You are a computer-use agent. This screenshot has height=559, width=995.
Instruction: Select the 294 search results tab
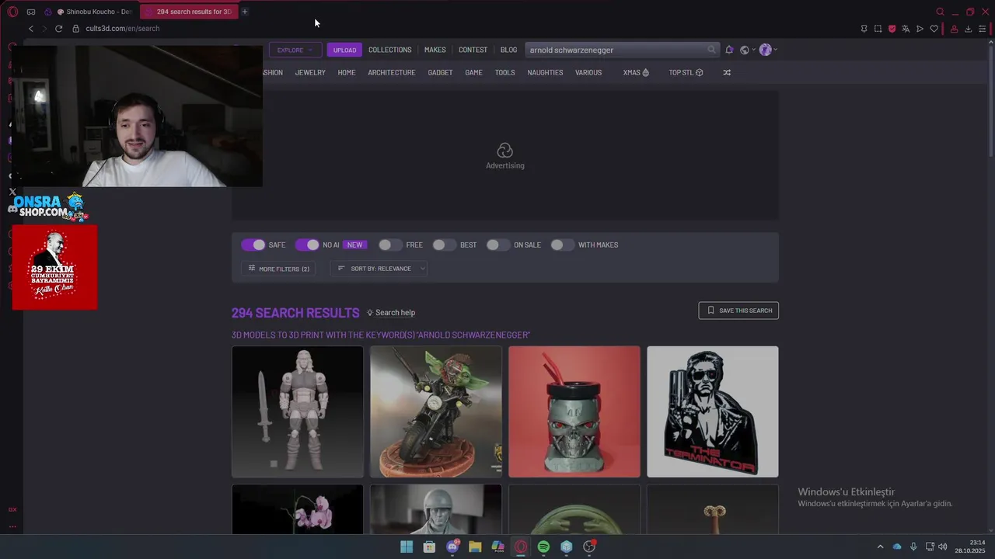pos(190,12)
